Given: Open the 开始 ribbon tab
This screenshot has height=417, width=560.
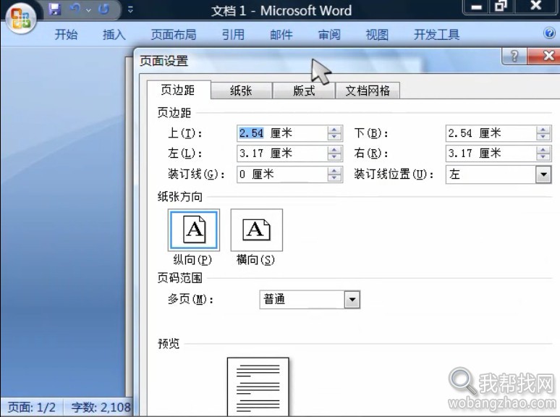Looking at the screenshot, I should (x=66, y=35).
